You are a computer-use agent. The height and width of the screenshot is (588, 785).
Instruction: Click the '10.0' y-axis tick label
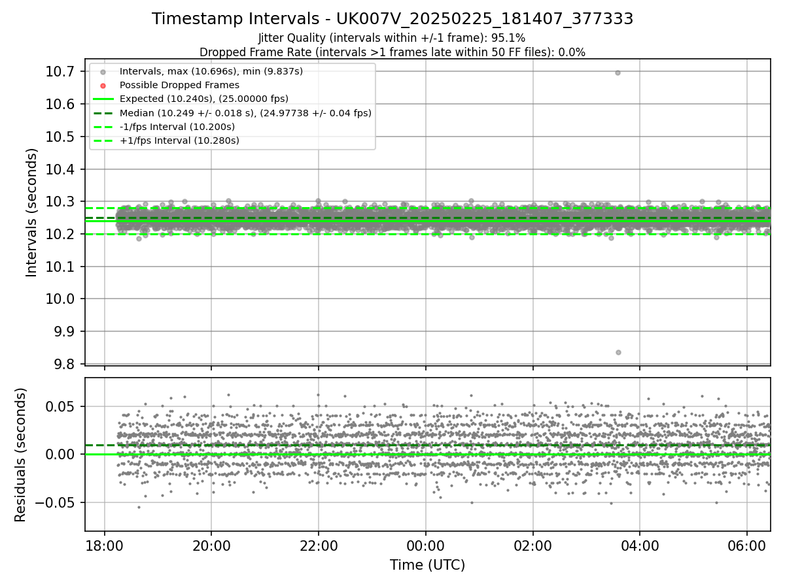tap(61, 299)
